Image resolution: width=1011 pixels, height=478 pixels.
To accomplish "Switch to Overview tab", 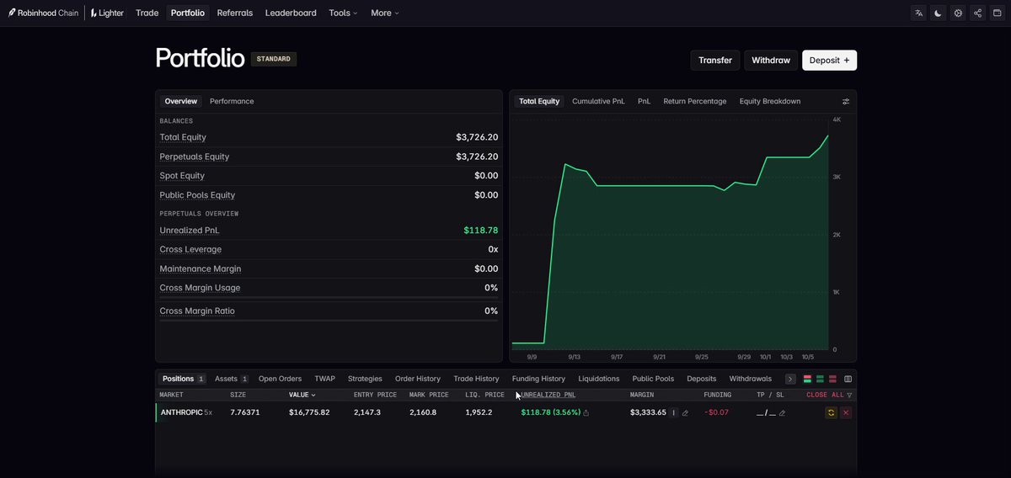I will (181, 101).
